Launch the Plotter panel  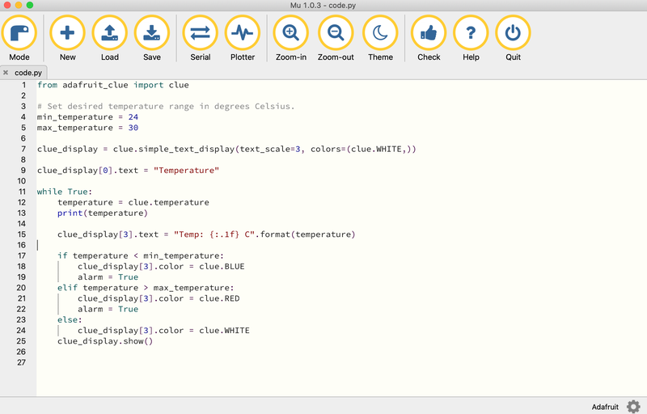click(x=242, y=33)
